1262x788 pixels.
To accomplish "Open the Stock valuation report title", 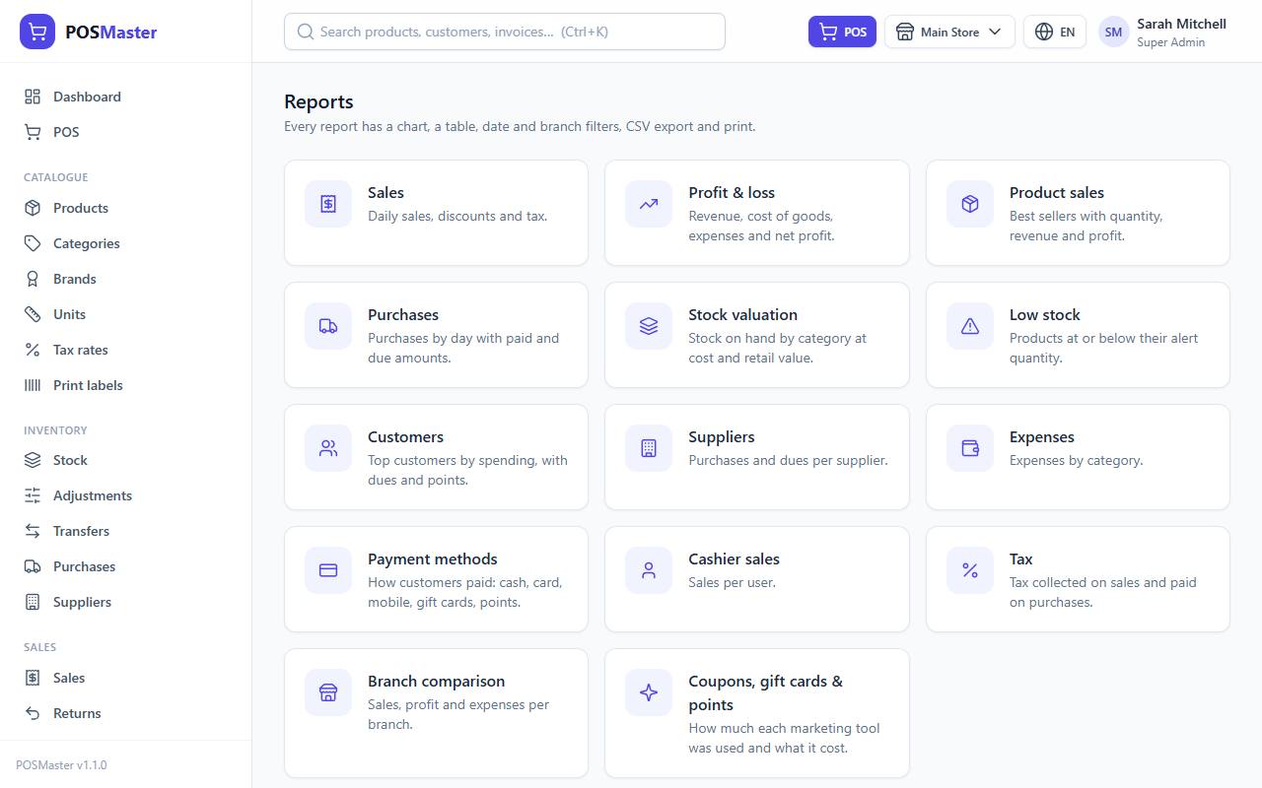I will [x=742, y=314].
